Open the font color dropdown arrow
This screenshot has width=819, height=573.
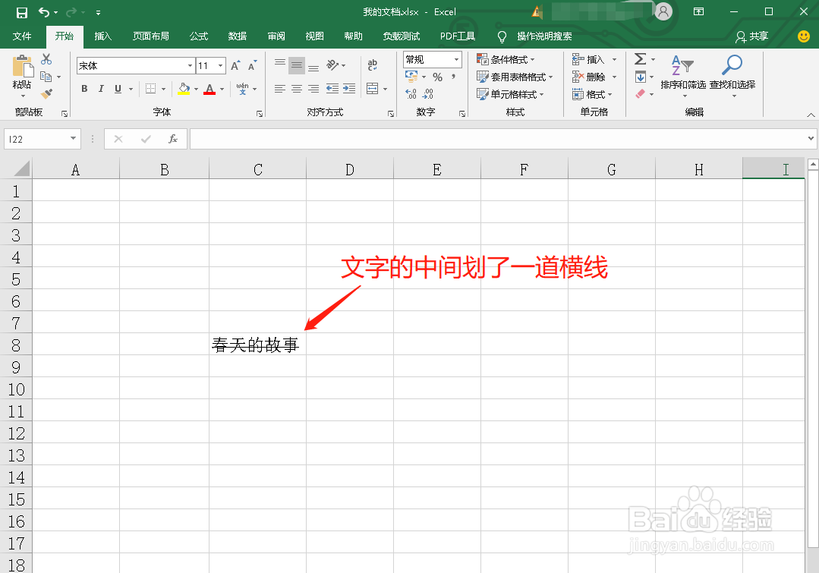coord(220,89)
